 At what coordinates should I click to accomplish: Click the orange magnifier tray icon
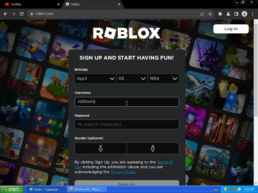click(235, 189)
